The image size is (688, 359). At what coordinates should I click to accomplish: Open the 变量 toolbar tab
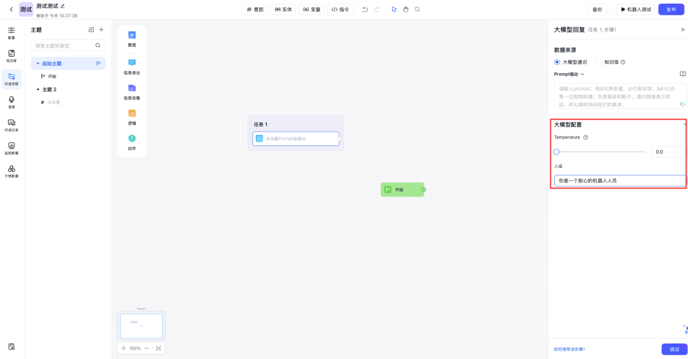tap(311, 9)
